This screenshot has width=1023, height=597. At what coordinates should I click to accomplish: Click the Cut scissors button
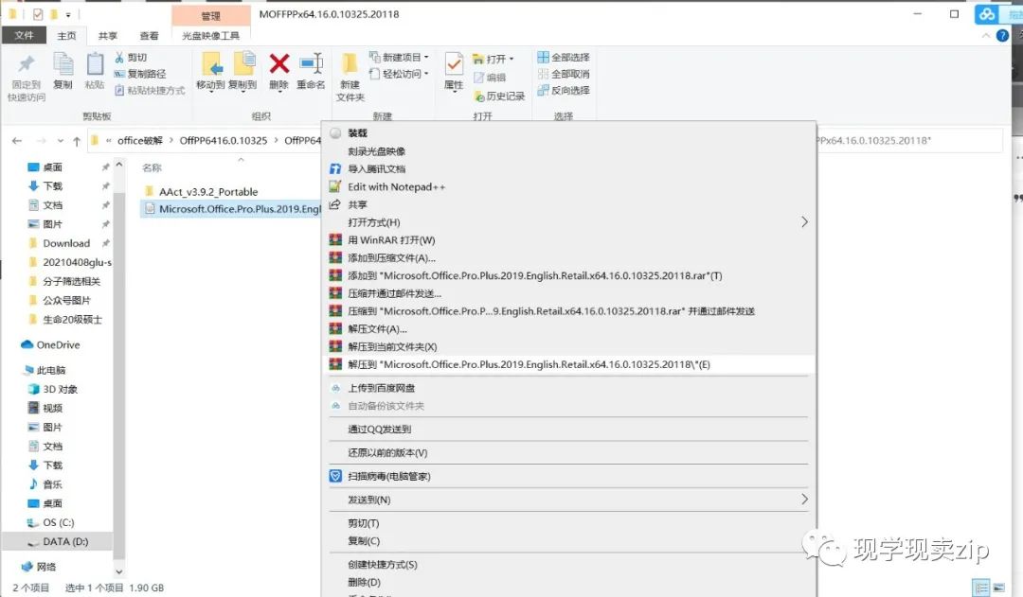click(131, 58)
